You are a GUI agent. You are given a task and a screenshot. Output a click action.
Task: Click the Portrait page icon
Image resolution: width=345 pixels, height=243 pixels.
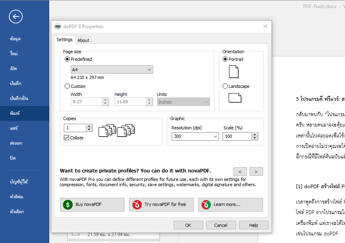[234, 72]
